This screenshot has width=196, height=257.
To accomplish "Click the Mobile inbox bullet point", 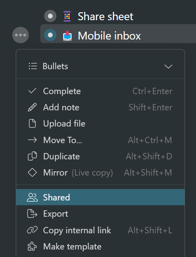I will click(50, 35).
